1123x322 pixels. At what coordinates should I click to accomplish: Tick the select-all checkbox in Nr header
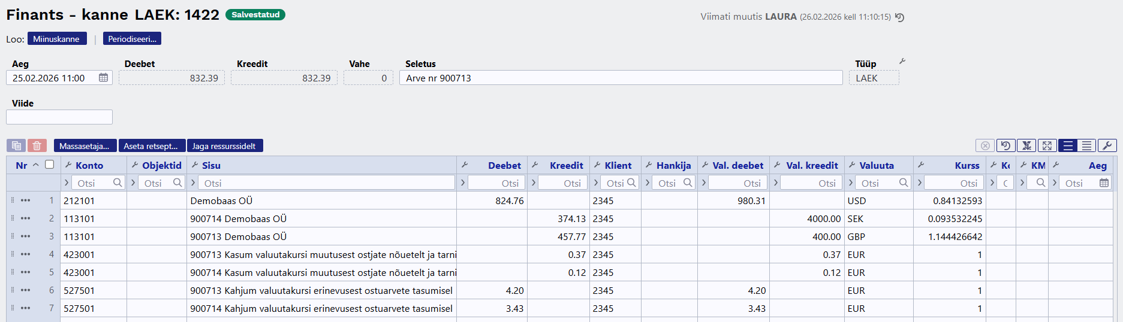coord(50,165)
